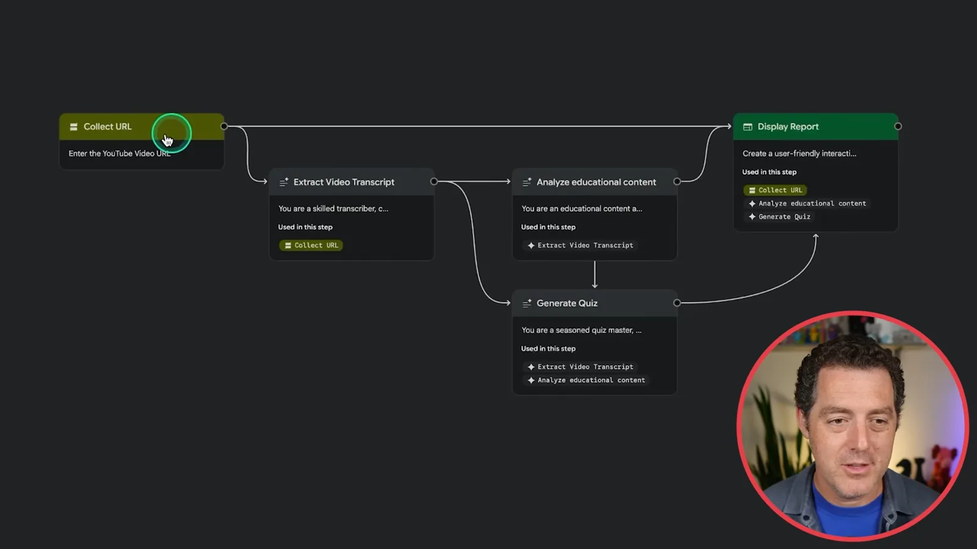Click the Display Report output port
This screenshot has width=977, height=549.
(898, 126)
